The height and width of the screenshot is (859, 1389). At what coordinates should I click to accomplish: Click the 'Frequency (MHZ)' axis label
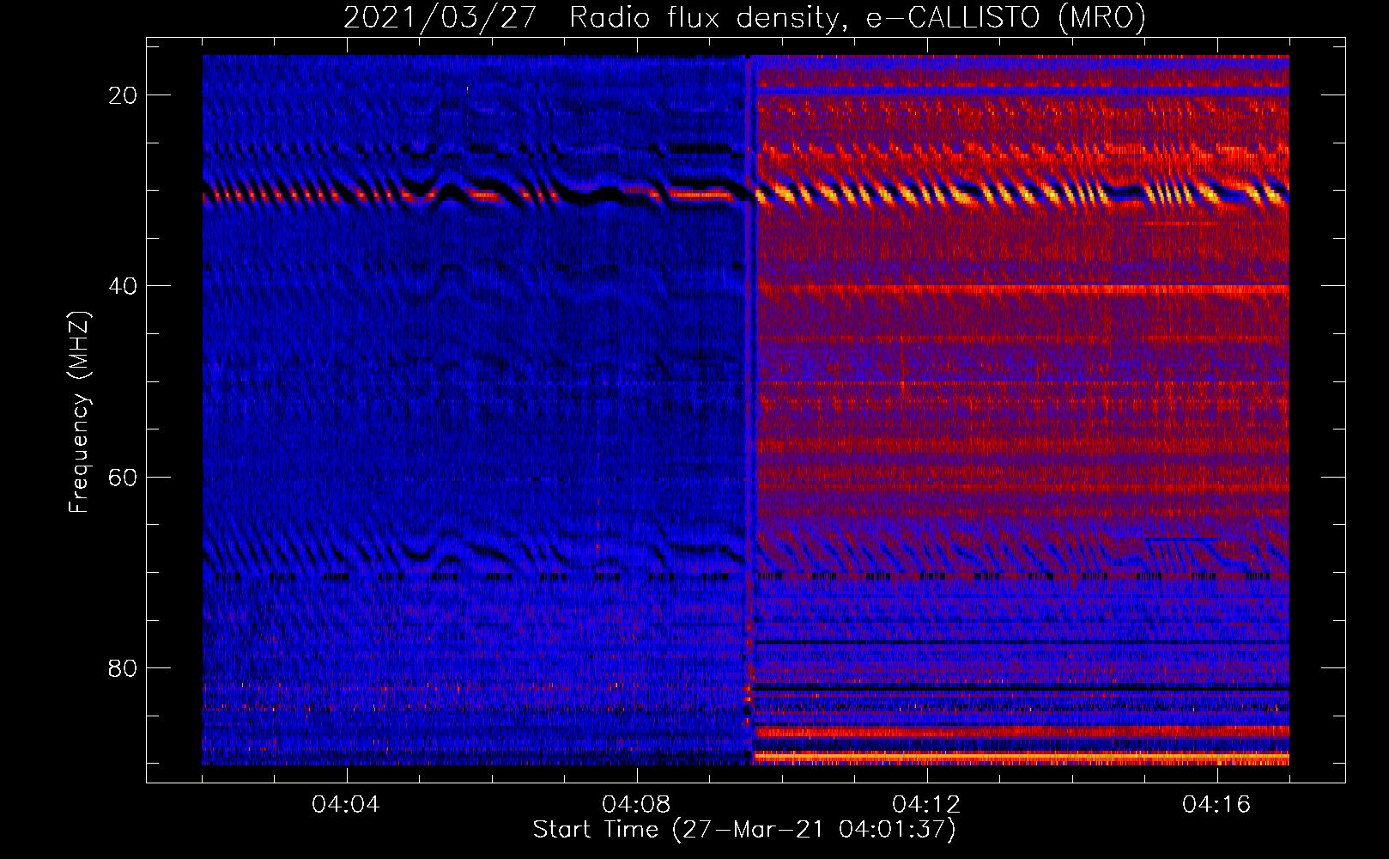coord(79,411)
